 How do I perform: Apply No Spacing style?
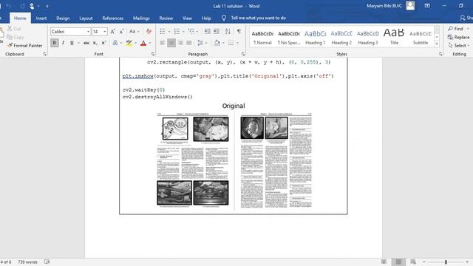pos(289,37)
